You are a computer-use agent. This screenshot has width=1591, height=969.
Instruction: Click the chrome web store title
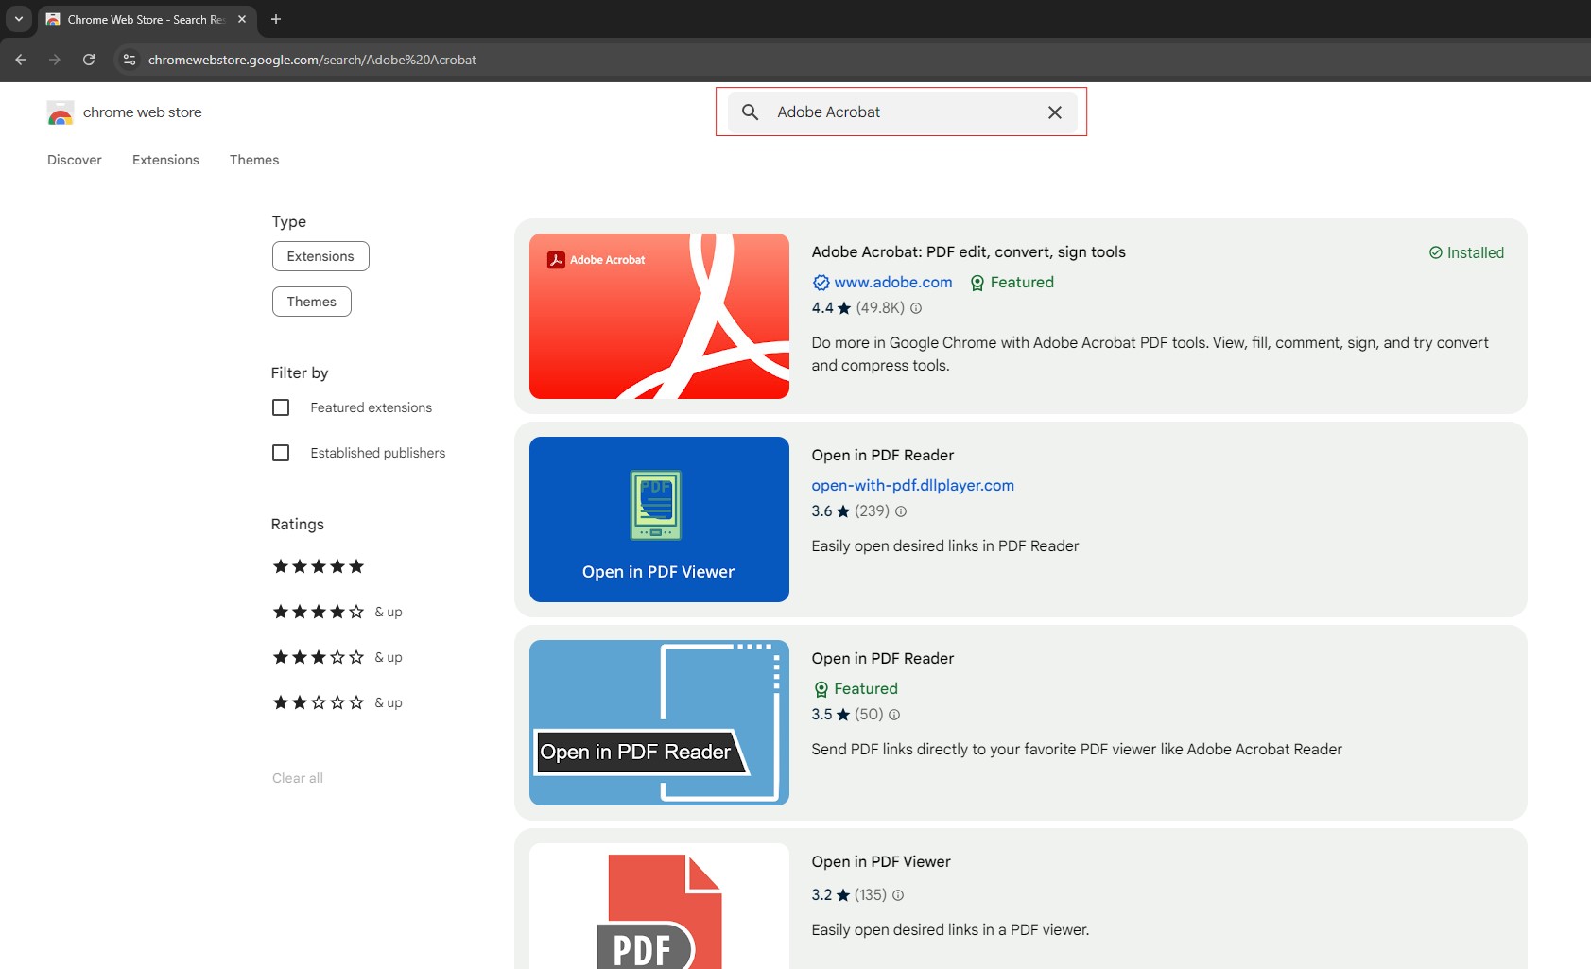[143, 112]
